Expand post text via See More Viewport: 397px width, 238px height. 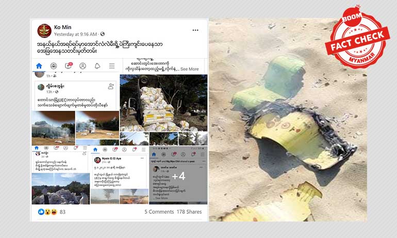point(189,69)
